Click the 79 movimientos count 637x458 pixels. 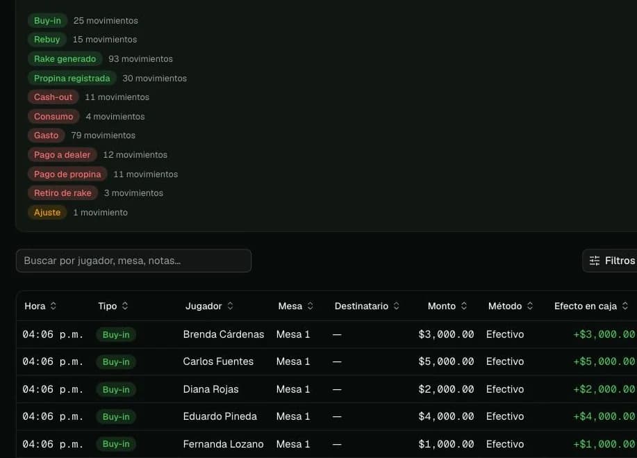104,136
